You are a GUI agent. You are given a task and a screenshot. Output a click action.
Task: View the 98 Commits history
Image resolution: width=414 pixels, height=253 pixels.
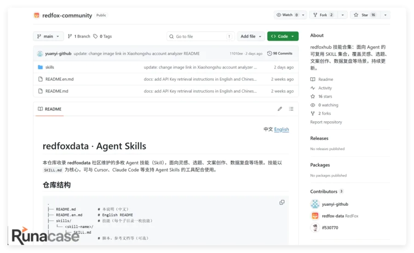[x=280, y=53]
